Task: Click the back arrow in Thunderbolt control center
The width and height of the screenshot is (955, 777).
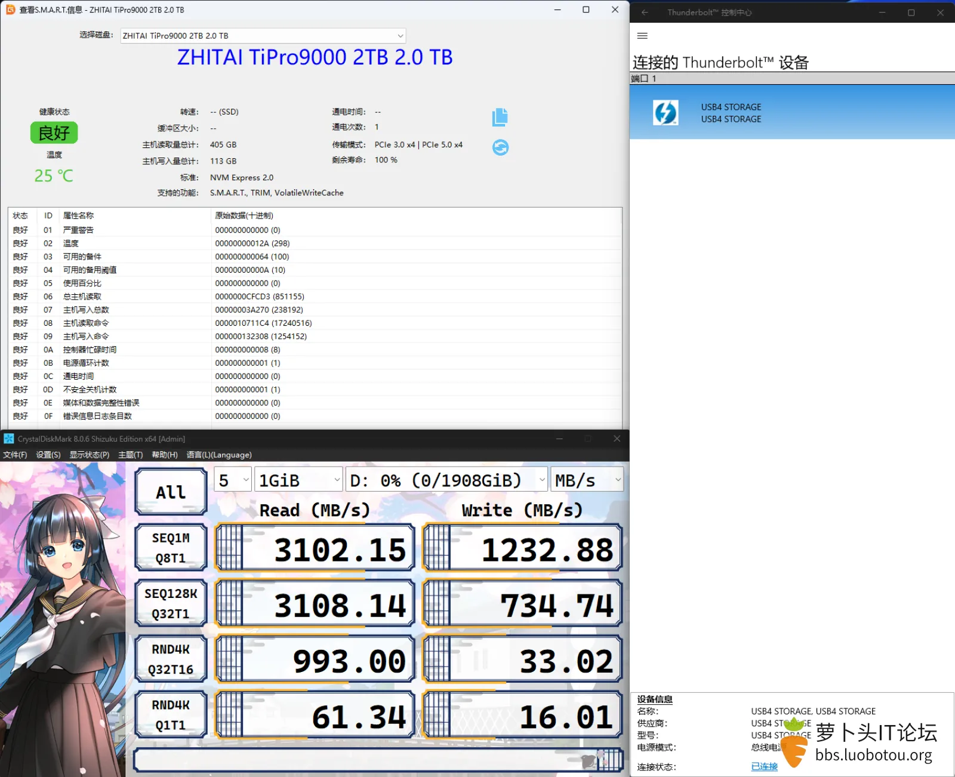Action: tap(645, 13)
